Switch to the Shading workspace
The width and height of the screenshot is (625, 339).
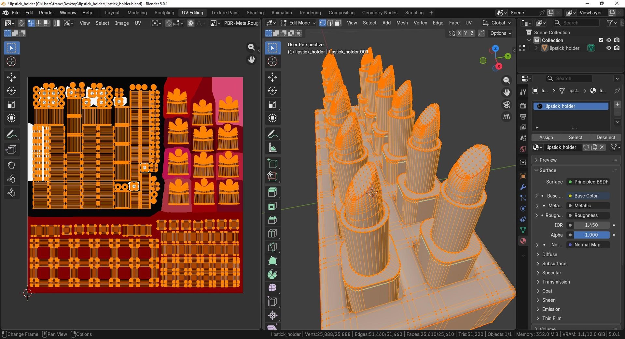[255, 13]
